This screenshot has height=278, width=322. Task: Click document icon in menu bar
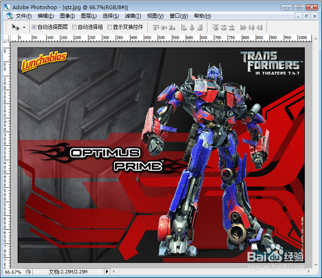[x=10, y=16]
